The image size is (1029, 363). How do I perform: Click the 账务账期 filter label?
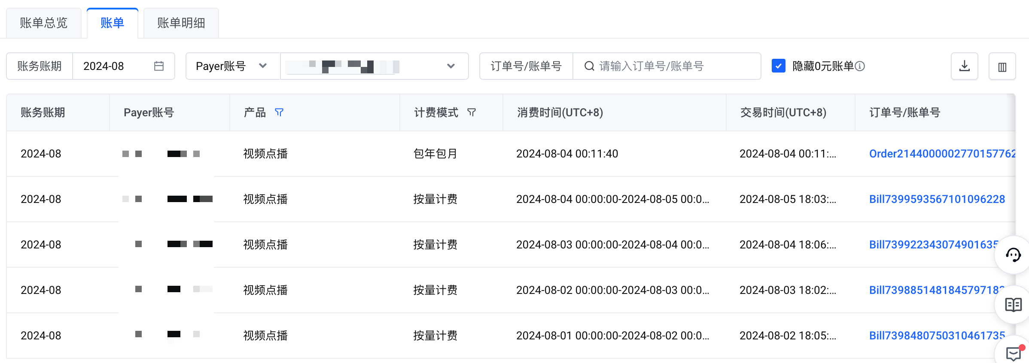click(x=40, y=66)
